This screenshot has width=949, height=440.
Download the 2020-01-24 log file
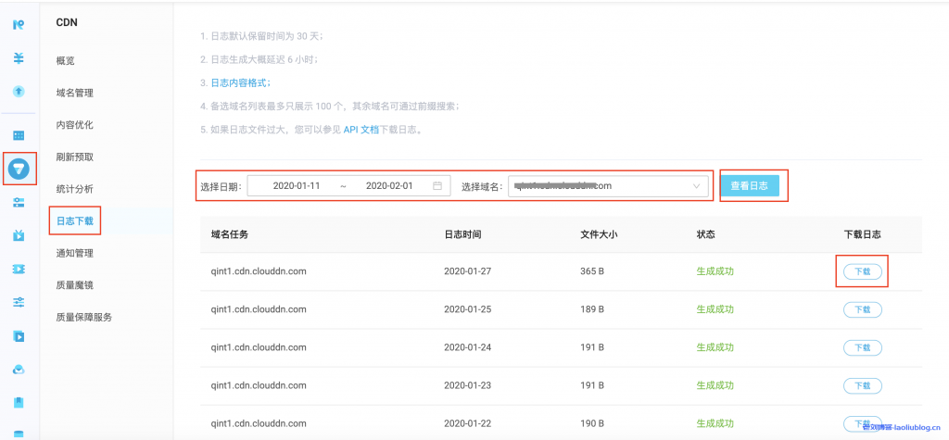pos(862,347)
